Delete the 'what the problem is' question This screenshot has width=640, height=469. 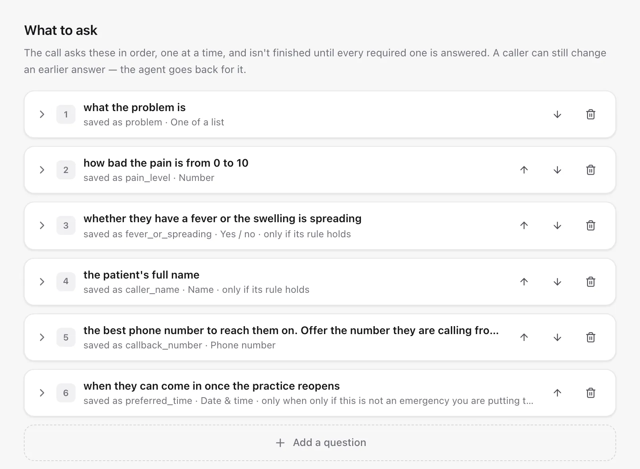591,114
